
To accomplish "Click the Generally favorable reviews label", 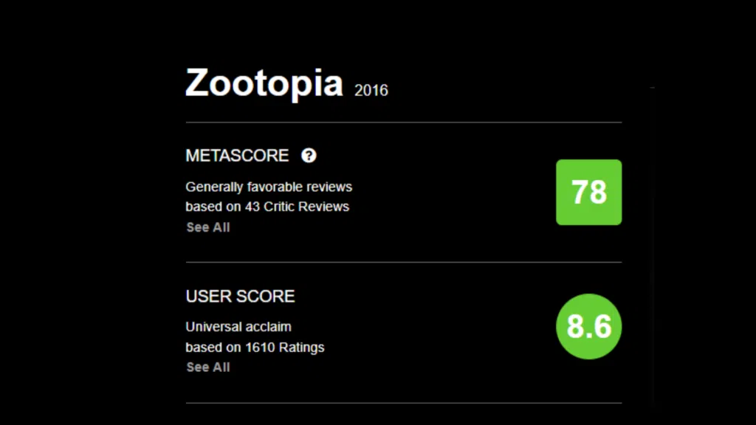I will (268, 186).
